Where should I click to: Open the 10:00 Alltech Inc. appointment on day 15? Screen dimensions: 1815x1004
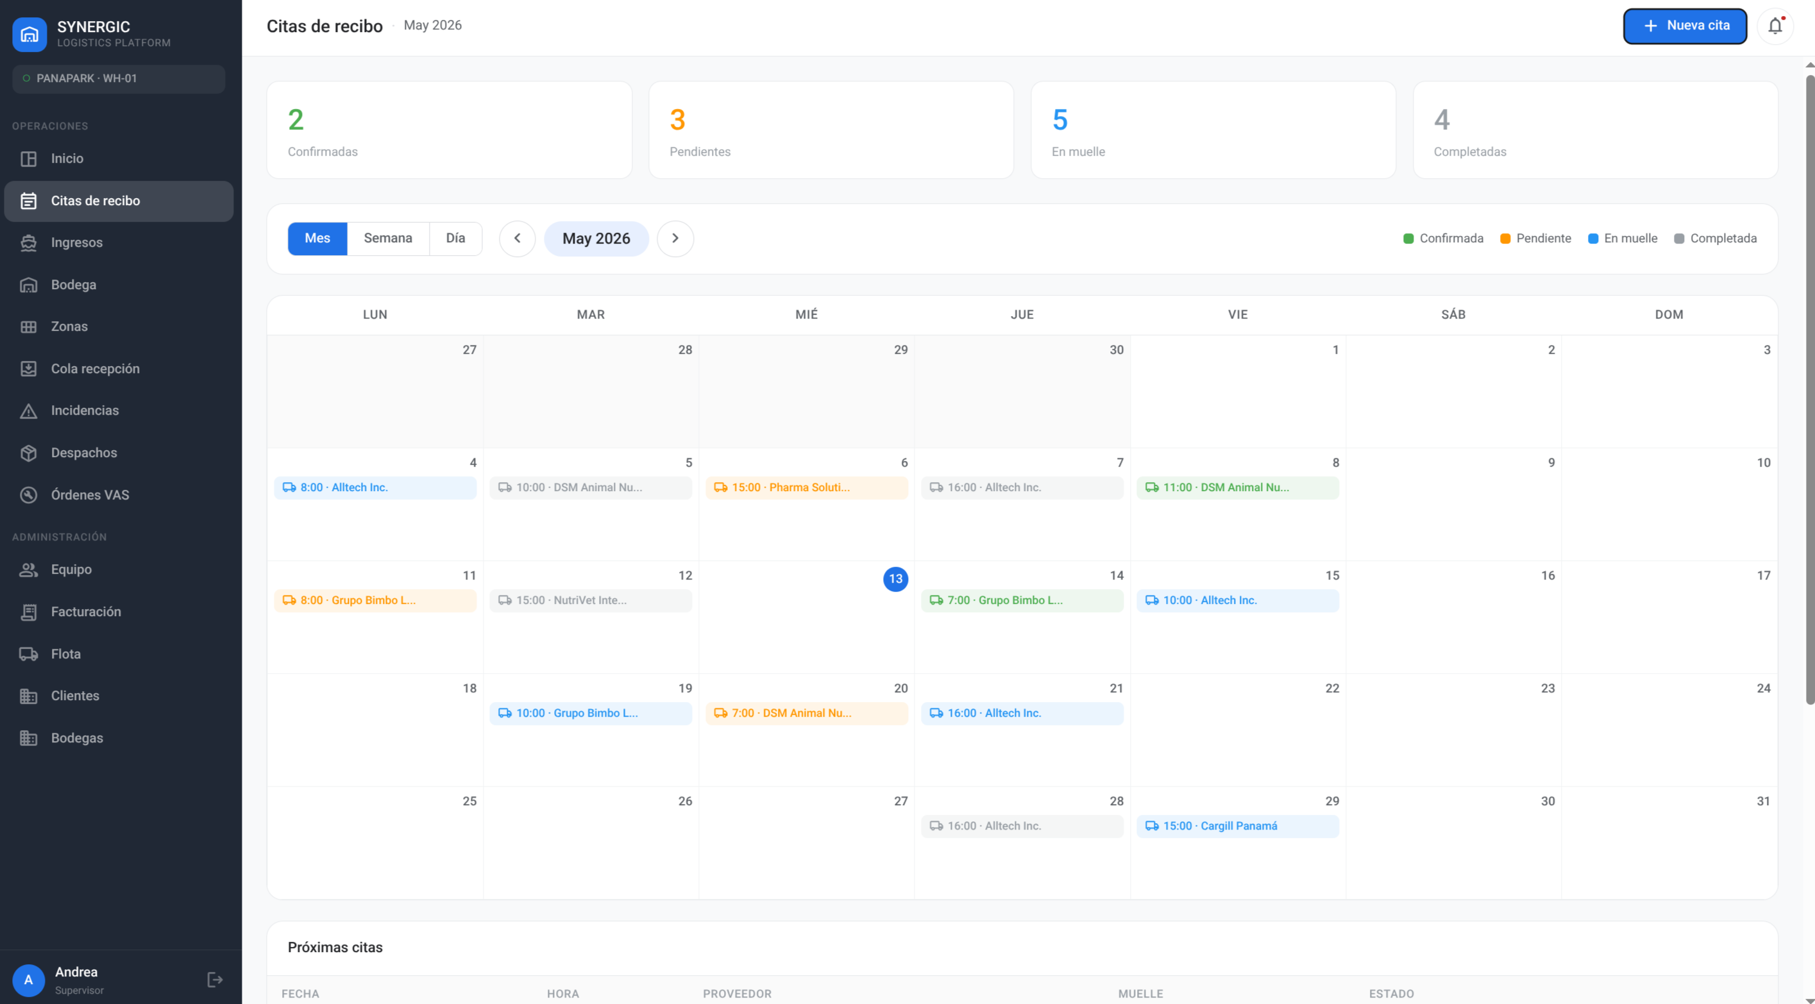(1237, 600)
